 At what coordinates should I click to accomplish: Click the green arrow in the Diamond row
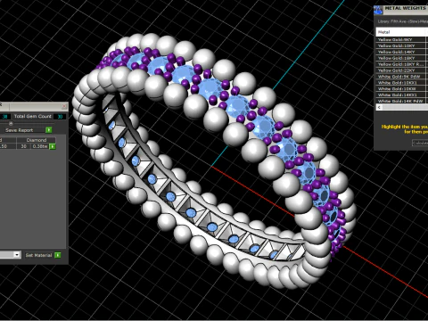pyautogui.click(x=53, y=146)
